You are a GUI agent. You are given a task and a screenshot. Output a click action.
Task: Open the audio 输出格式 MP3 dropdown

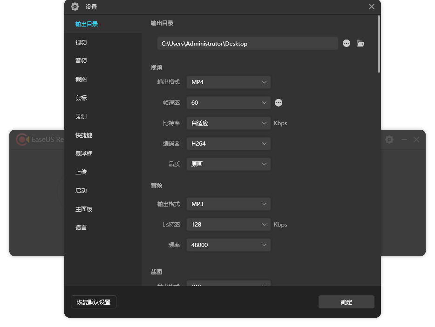click(x=229, y=204)
